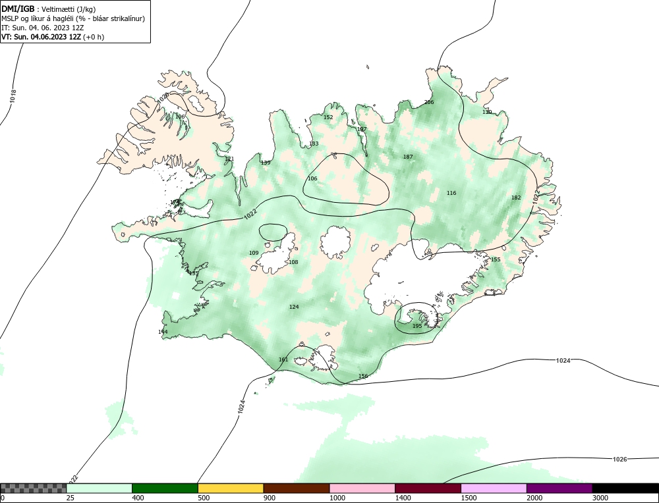Click the 139 map value

pos(266,163)
